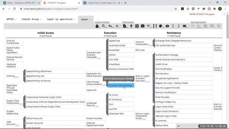Toggle lock multi-tactic technique selection
The image size is (229, 129).
tap(97, 26)
